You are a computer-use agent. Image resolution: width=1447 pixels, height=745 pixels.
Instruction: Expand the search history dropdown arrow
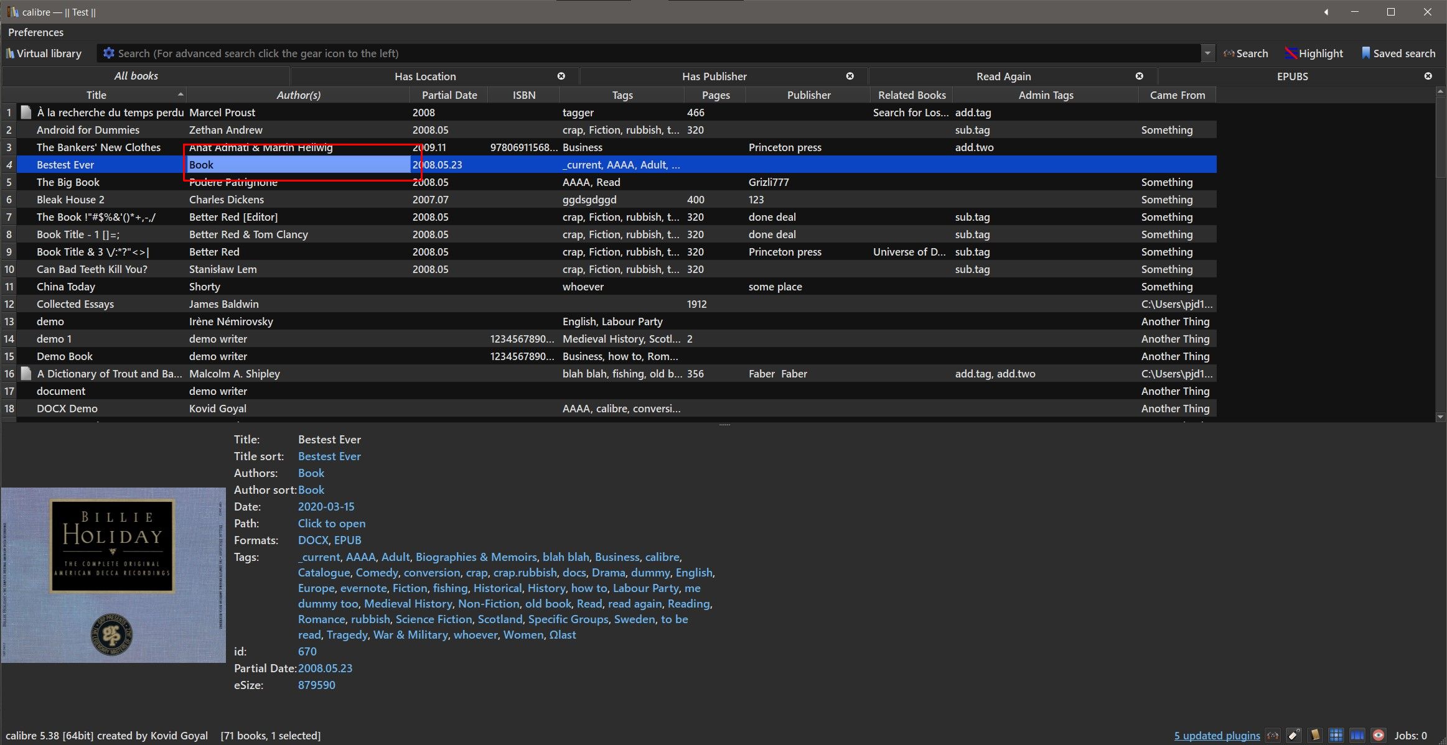[1207, 53]
